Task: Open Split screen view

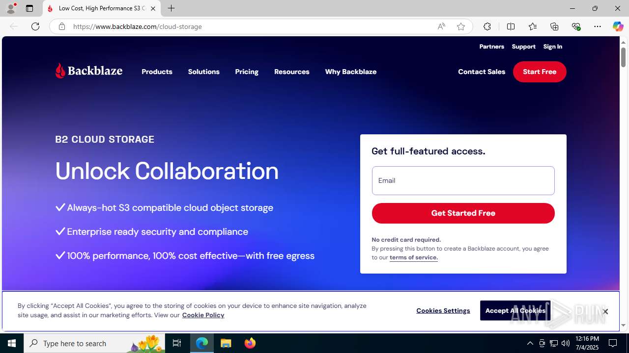Action: (511, 26)
